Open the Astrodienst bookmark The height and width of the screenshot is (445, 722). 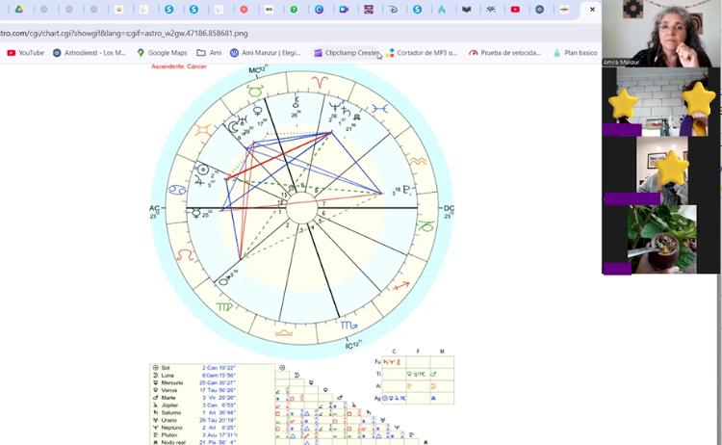pyautogui.click(x=90, y=53)
